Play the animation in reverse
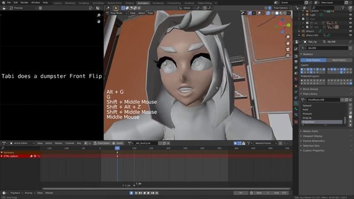The image size is (354, 199). coord(144,193)
